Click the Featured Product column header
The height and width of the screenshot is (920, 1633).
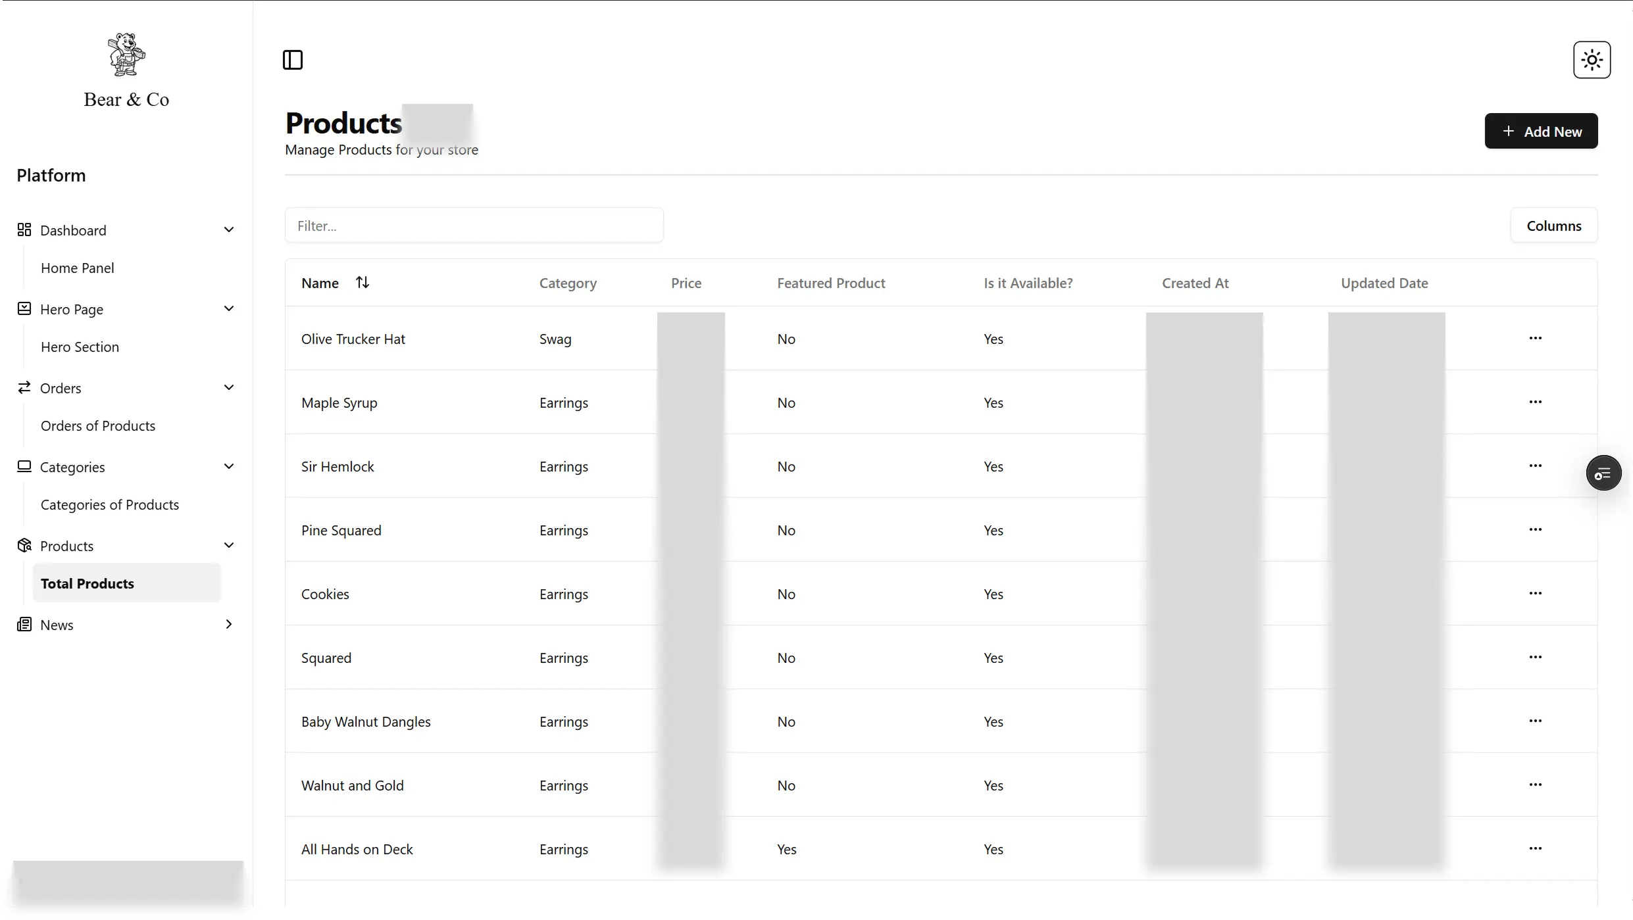coord(831,283)
